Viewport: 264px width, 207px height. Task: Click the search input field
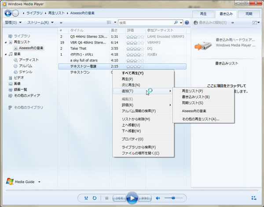click(x=146, y=22)
